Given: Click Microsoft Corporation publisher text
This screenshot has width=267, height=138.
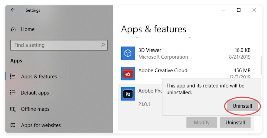Looking at the screenshot, I should (163, 57).
